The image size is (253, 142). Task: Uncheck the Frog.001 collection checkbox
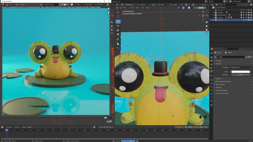[241, 13]
